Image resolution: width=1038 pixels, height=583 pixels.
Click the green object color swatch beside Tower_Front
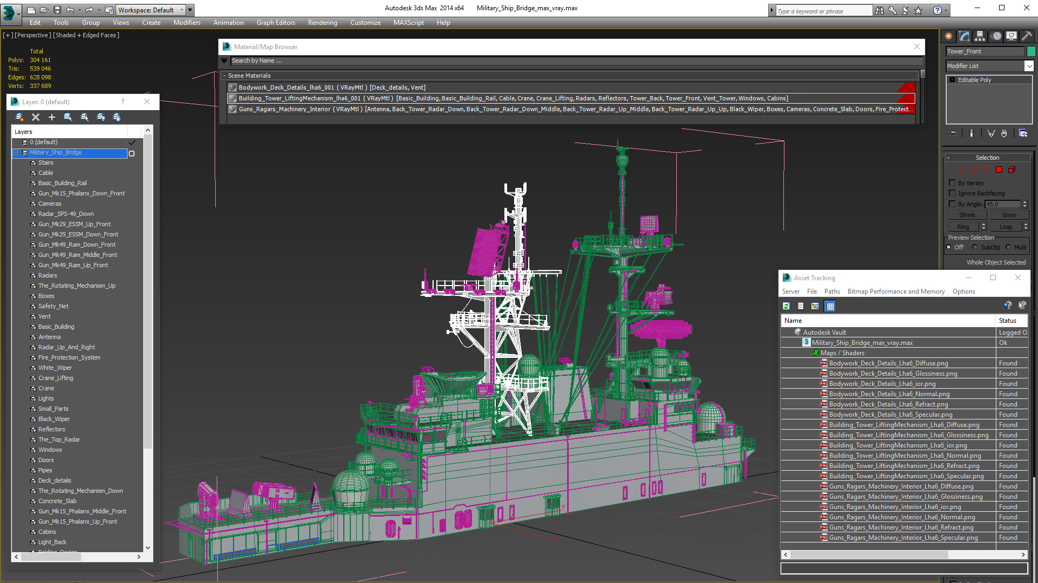1031,51
